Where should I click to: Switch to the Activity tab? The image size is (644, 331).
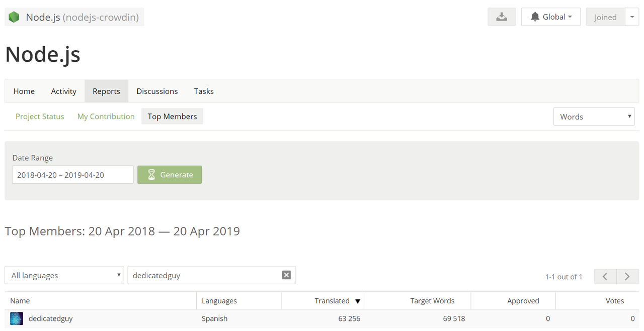click(64, 91)
